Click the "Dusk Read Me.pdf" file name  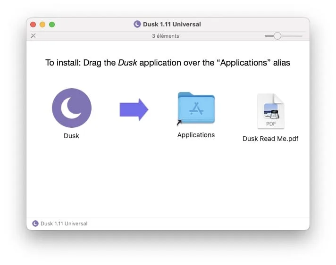coord(270,139)
